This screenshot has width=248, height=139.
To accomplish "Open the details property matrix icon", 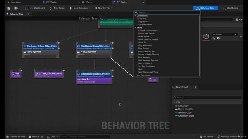I will pos(237,20).
